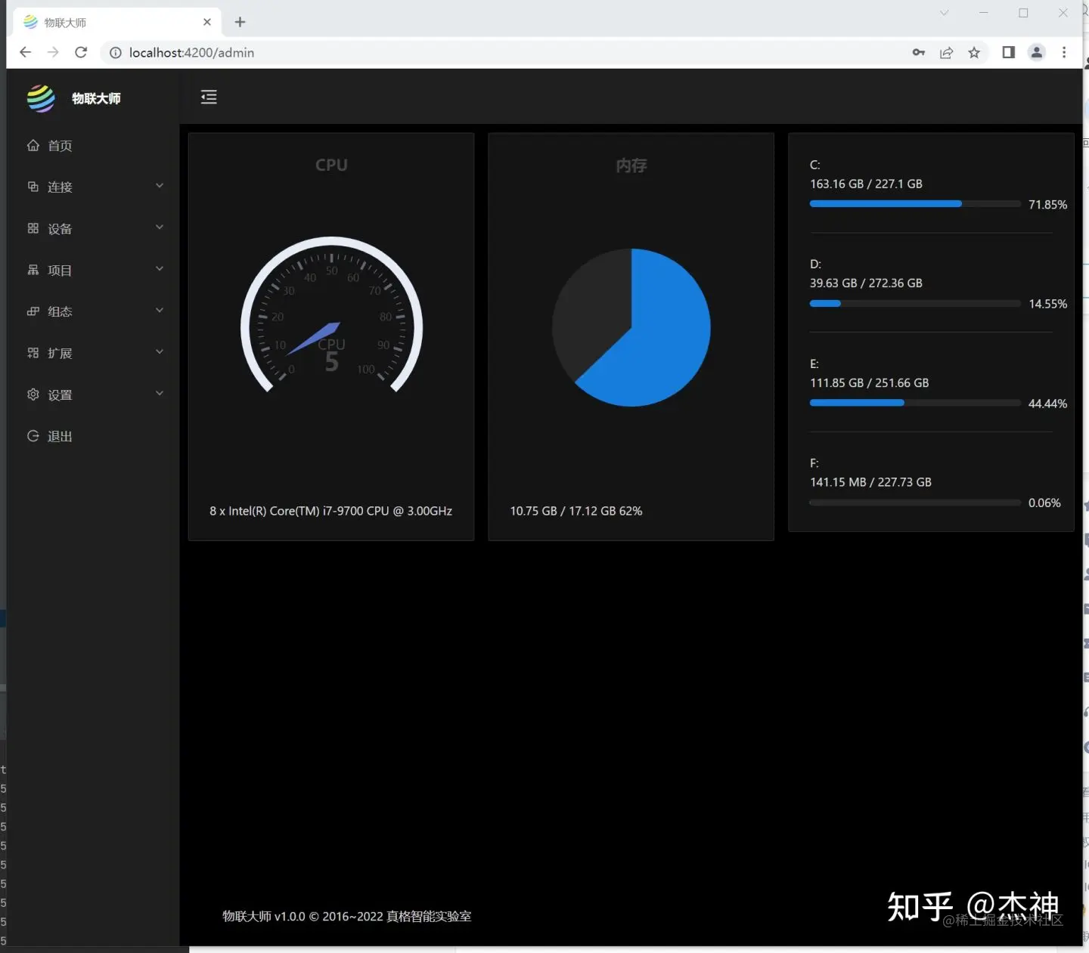Expand the 设置 submenu chevron

point(160,394)
